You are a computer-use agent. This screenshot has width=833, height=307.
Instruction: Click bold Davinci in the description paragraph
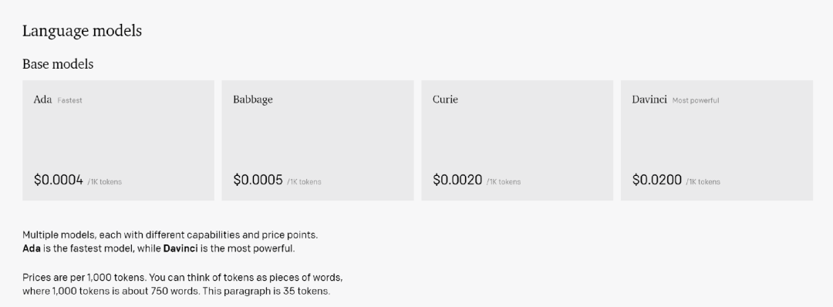[x=180, y=248]
